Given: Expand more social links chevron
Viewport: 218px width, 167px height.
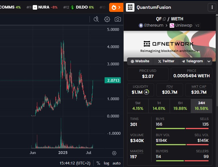Looking at the screenshot, I should pos(209,61).
